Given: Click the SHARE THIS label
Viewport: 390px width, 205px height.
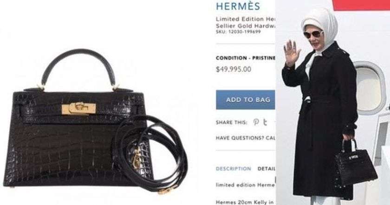Looking at the screenshot, I should click(x=231, y=122).
